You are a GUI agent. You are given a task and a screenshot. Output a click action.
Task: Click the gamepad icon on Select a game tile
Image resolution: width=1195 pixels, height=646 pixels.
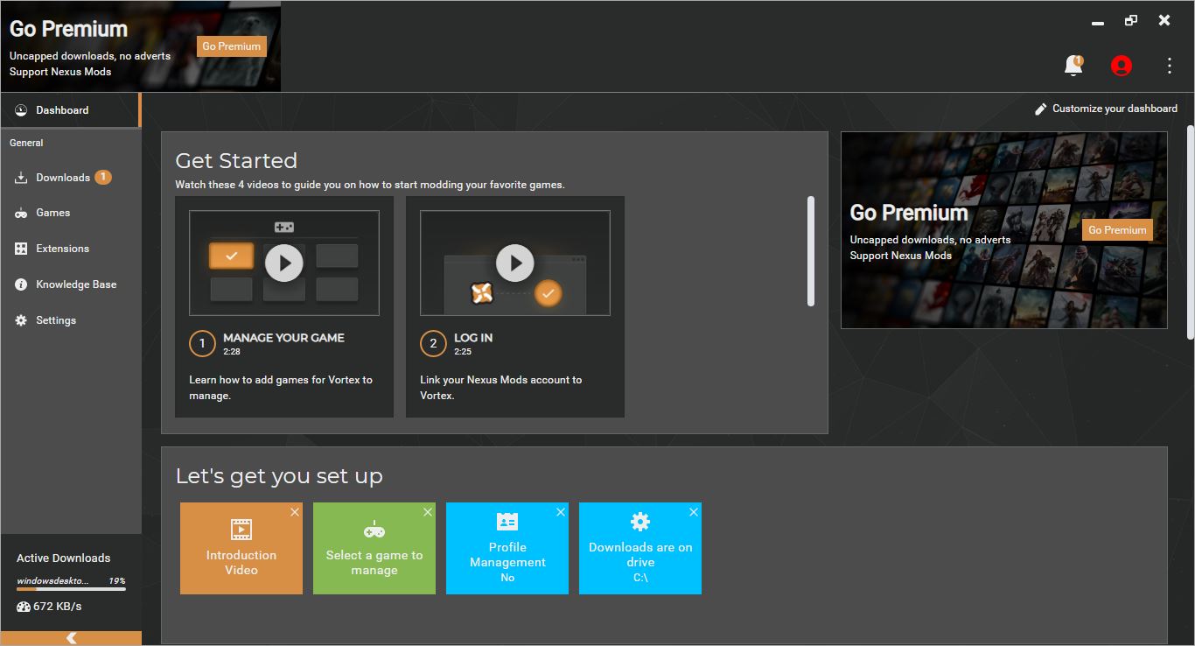tap(374, 530)
